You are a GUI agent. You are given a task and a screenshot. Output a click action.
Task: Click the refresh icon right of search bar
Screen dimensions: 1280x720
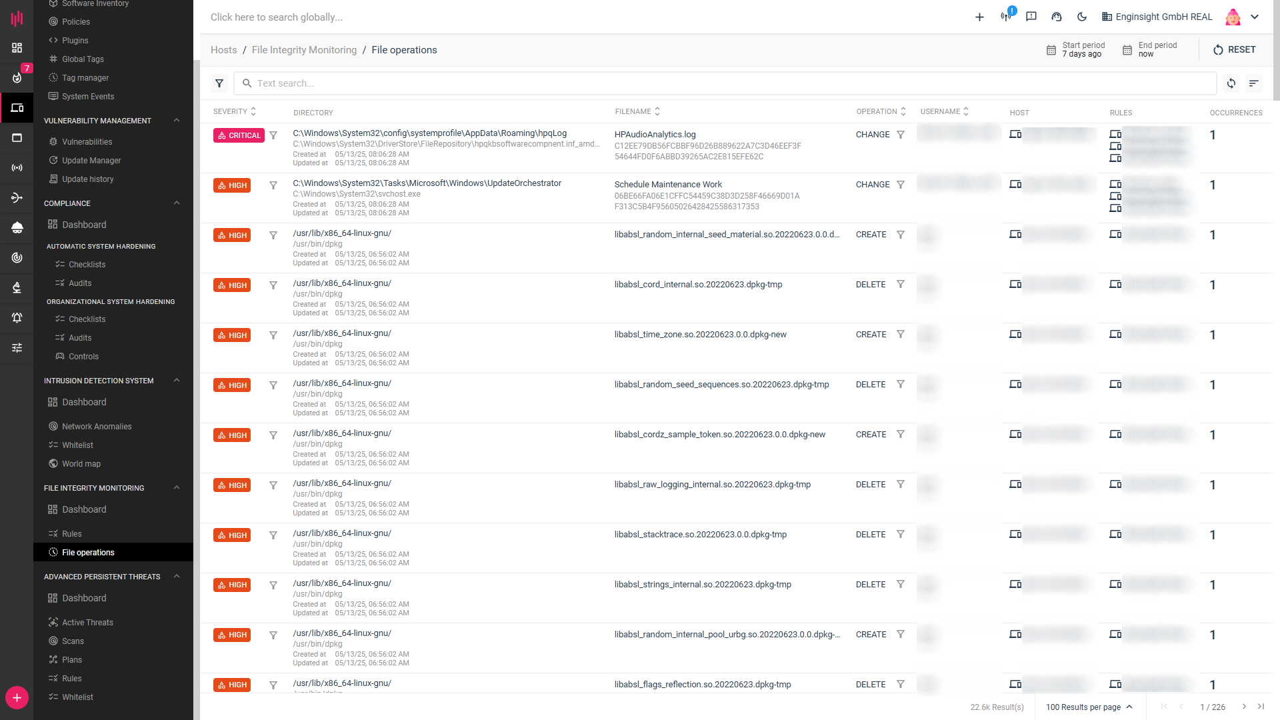coord(1231,83)
